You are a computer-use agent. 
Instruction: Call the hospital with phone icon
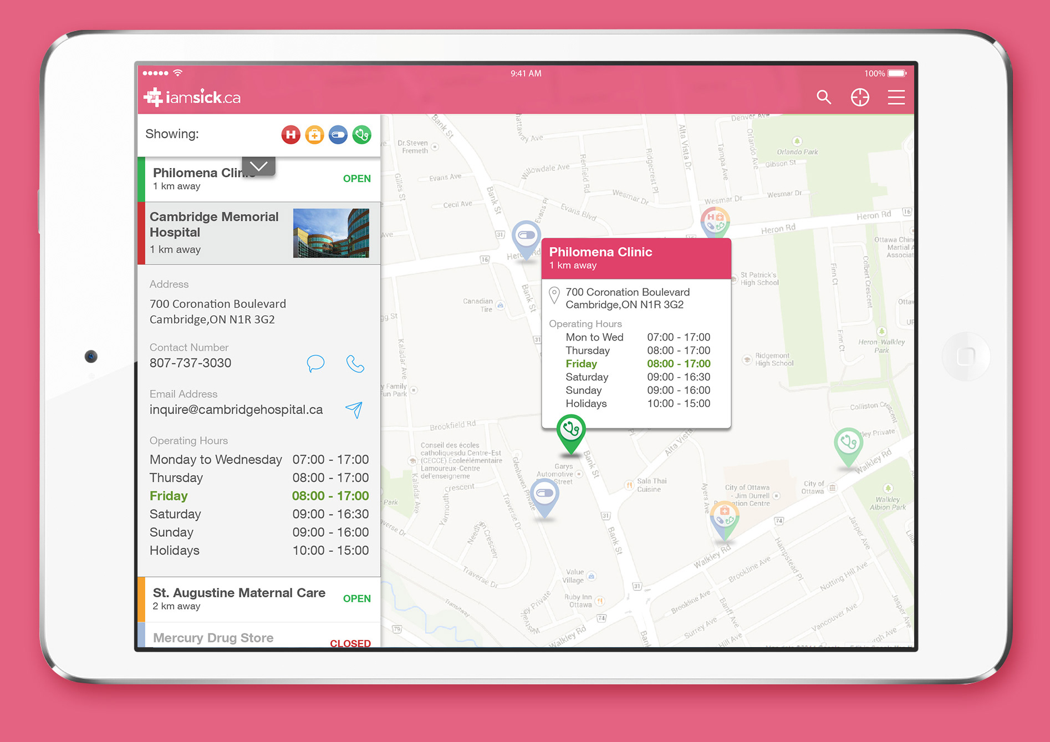coord(355,364)
